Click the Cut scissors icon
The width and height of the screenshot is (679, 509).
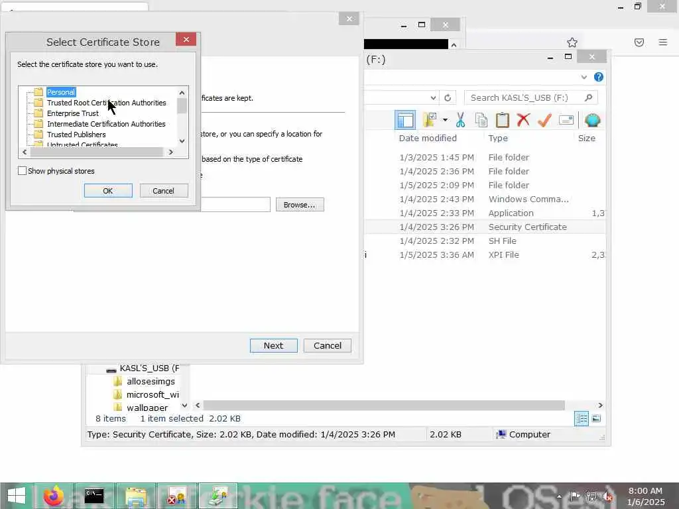coord(460,120)
